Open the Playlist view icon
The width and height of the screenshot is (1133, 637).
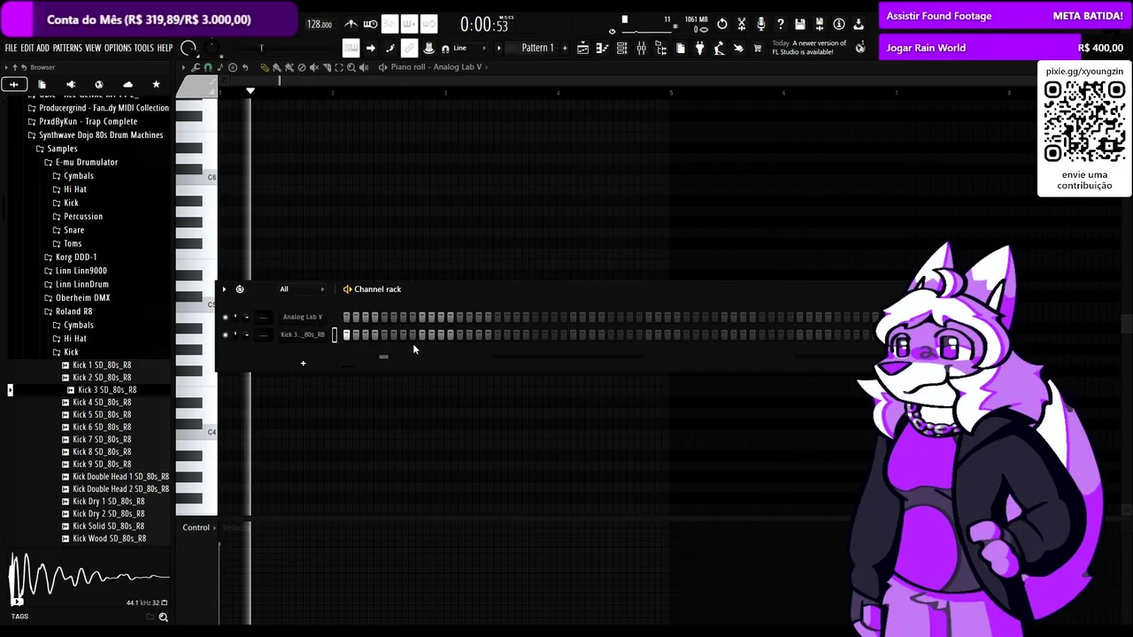point(583,48)
